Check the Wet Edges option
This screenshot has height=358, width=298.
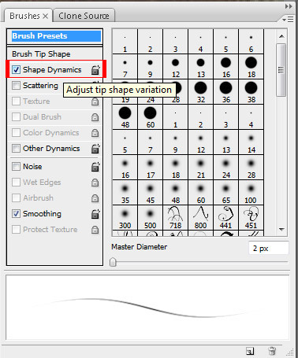point(16,183)
